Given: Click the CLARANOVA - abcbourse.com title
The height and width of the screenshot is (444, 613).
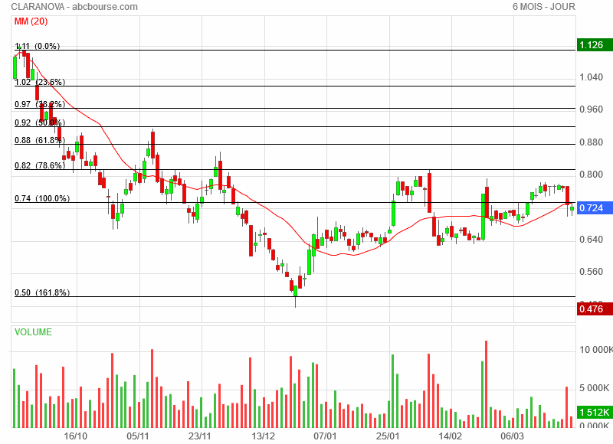Looking at the screenshot, I should [x=74, y=7].
